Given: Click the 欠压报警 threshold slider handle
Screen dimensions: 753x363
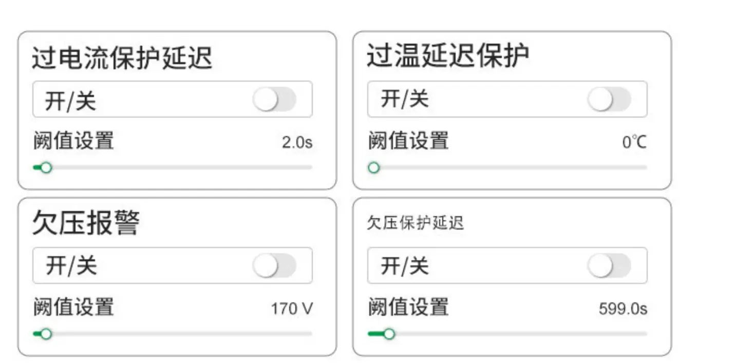Looking at the screenshot, I should point(46,334).
